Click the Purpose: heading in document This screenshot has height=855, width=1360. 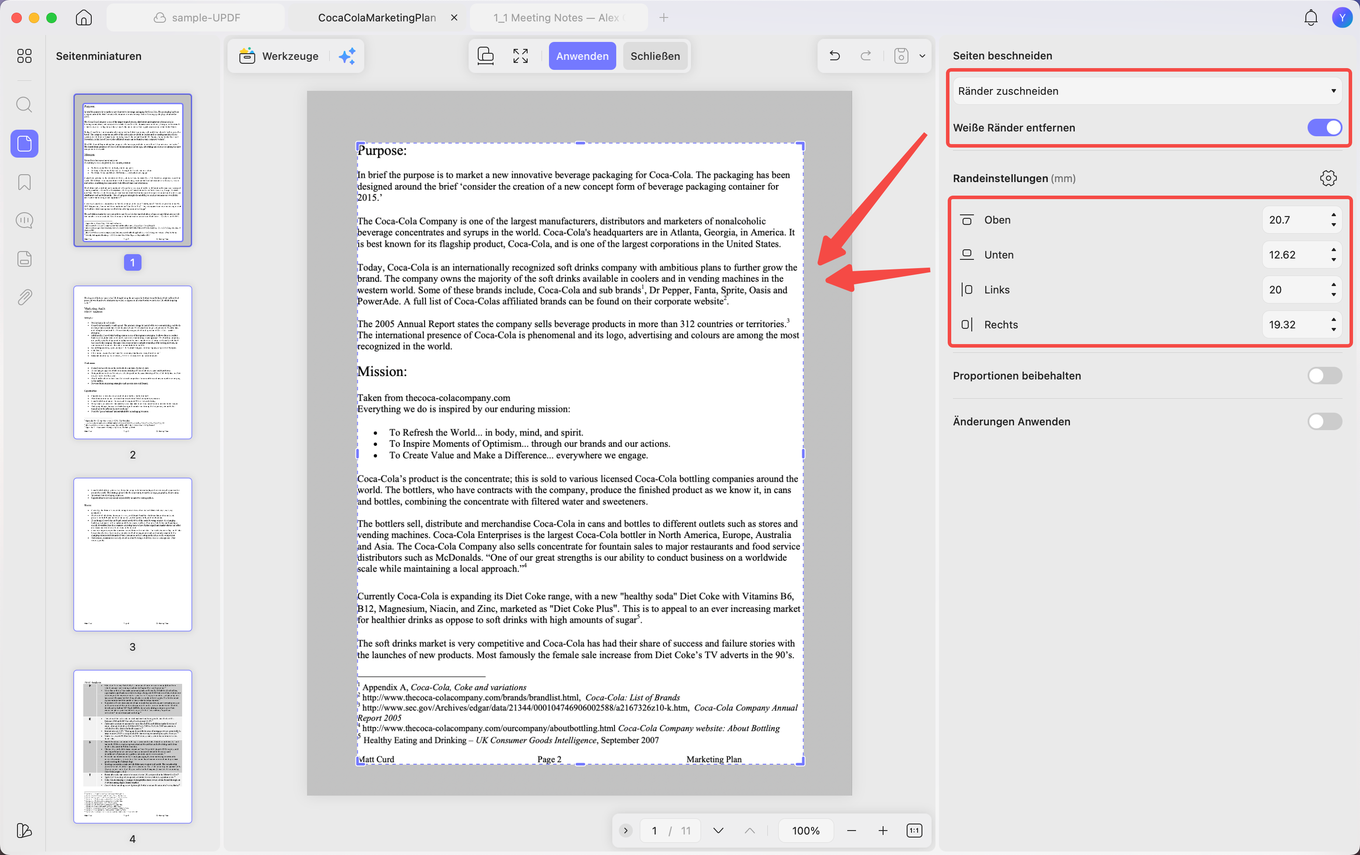[382, 150]
